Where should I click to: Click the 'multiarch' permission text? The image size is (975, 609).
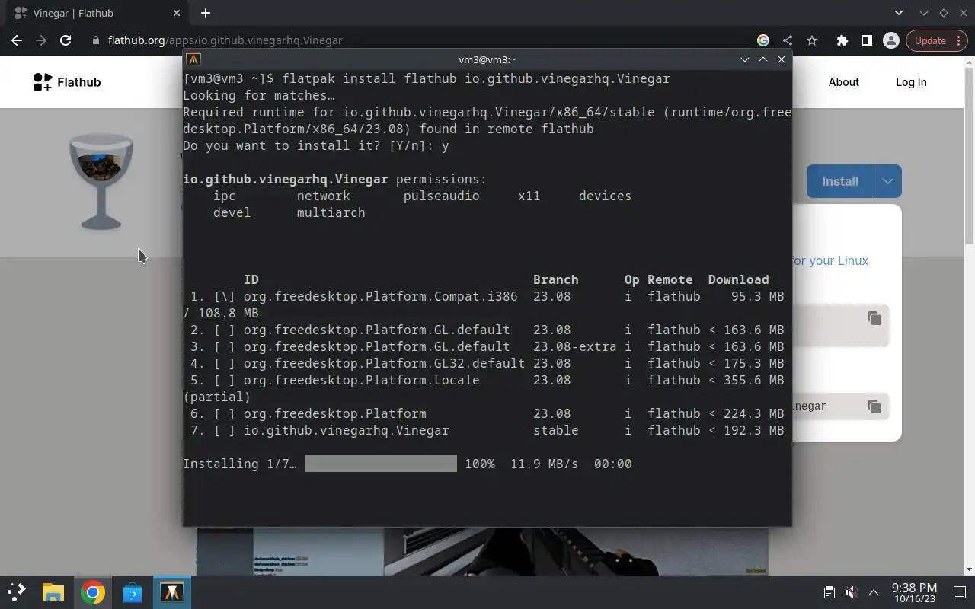tap(331, 212)
